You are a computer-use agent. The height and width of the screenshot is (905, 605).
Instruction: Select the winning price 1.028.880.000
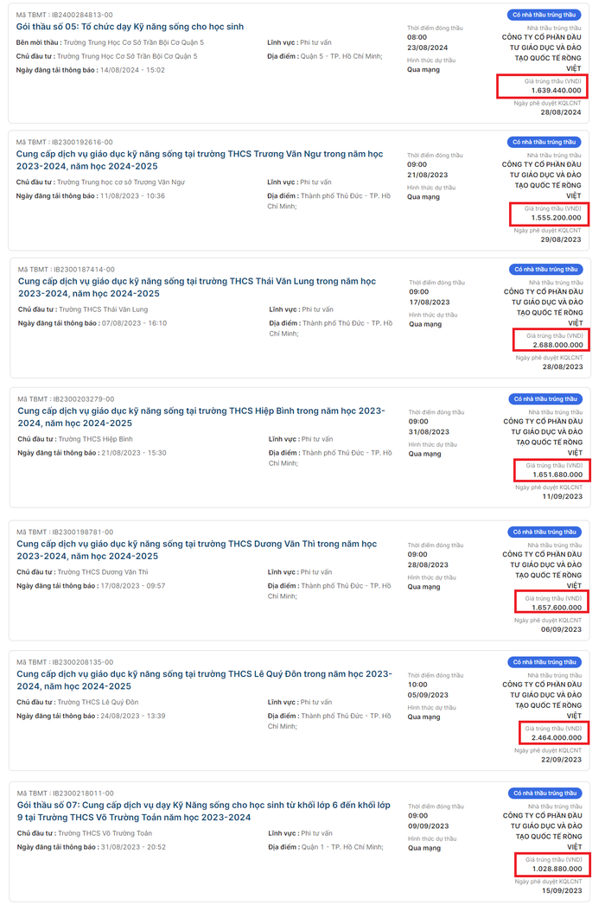pyautogui.click(x=556, y=869)
